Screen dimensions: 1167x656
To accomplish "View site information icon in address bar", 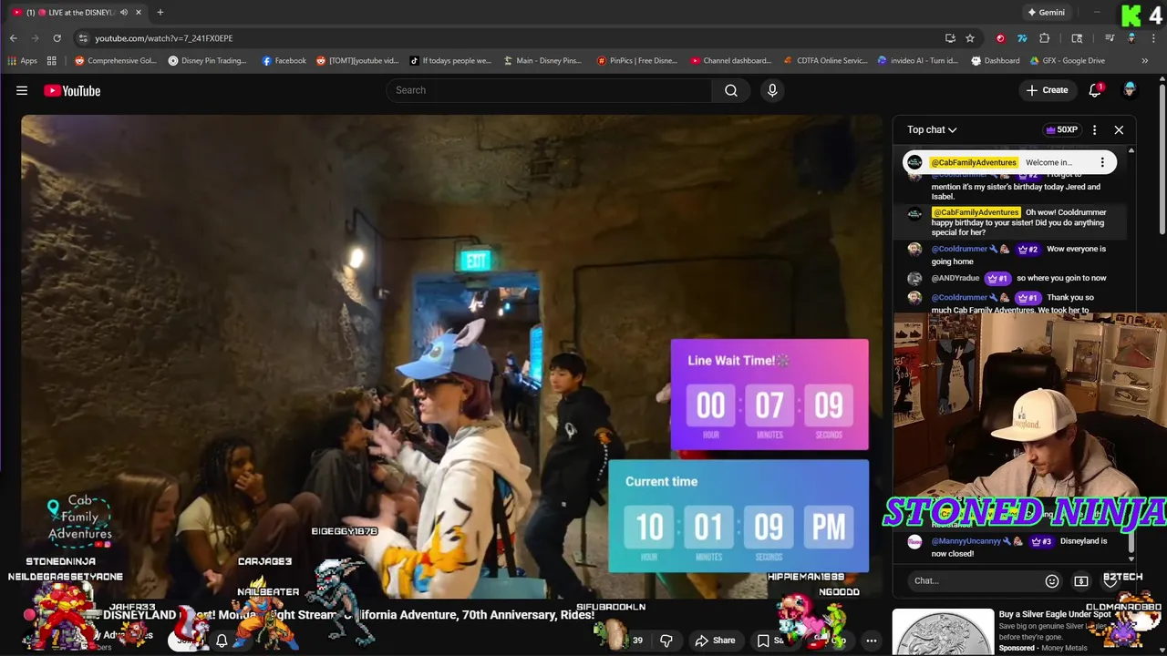I will pos(83,38).
